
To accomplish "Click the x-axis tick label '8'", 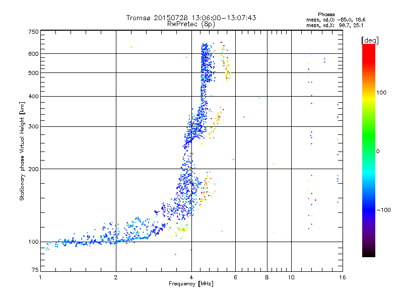I will (267, 277).
